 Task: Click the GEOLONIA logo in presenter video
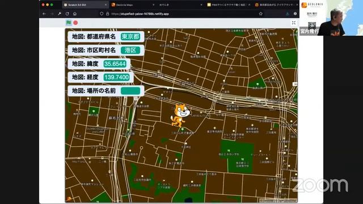point(312,5)
